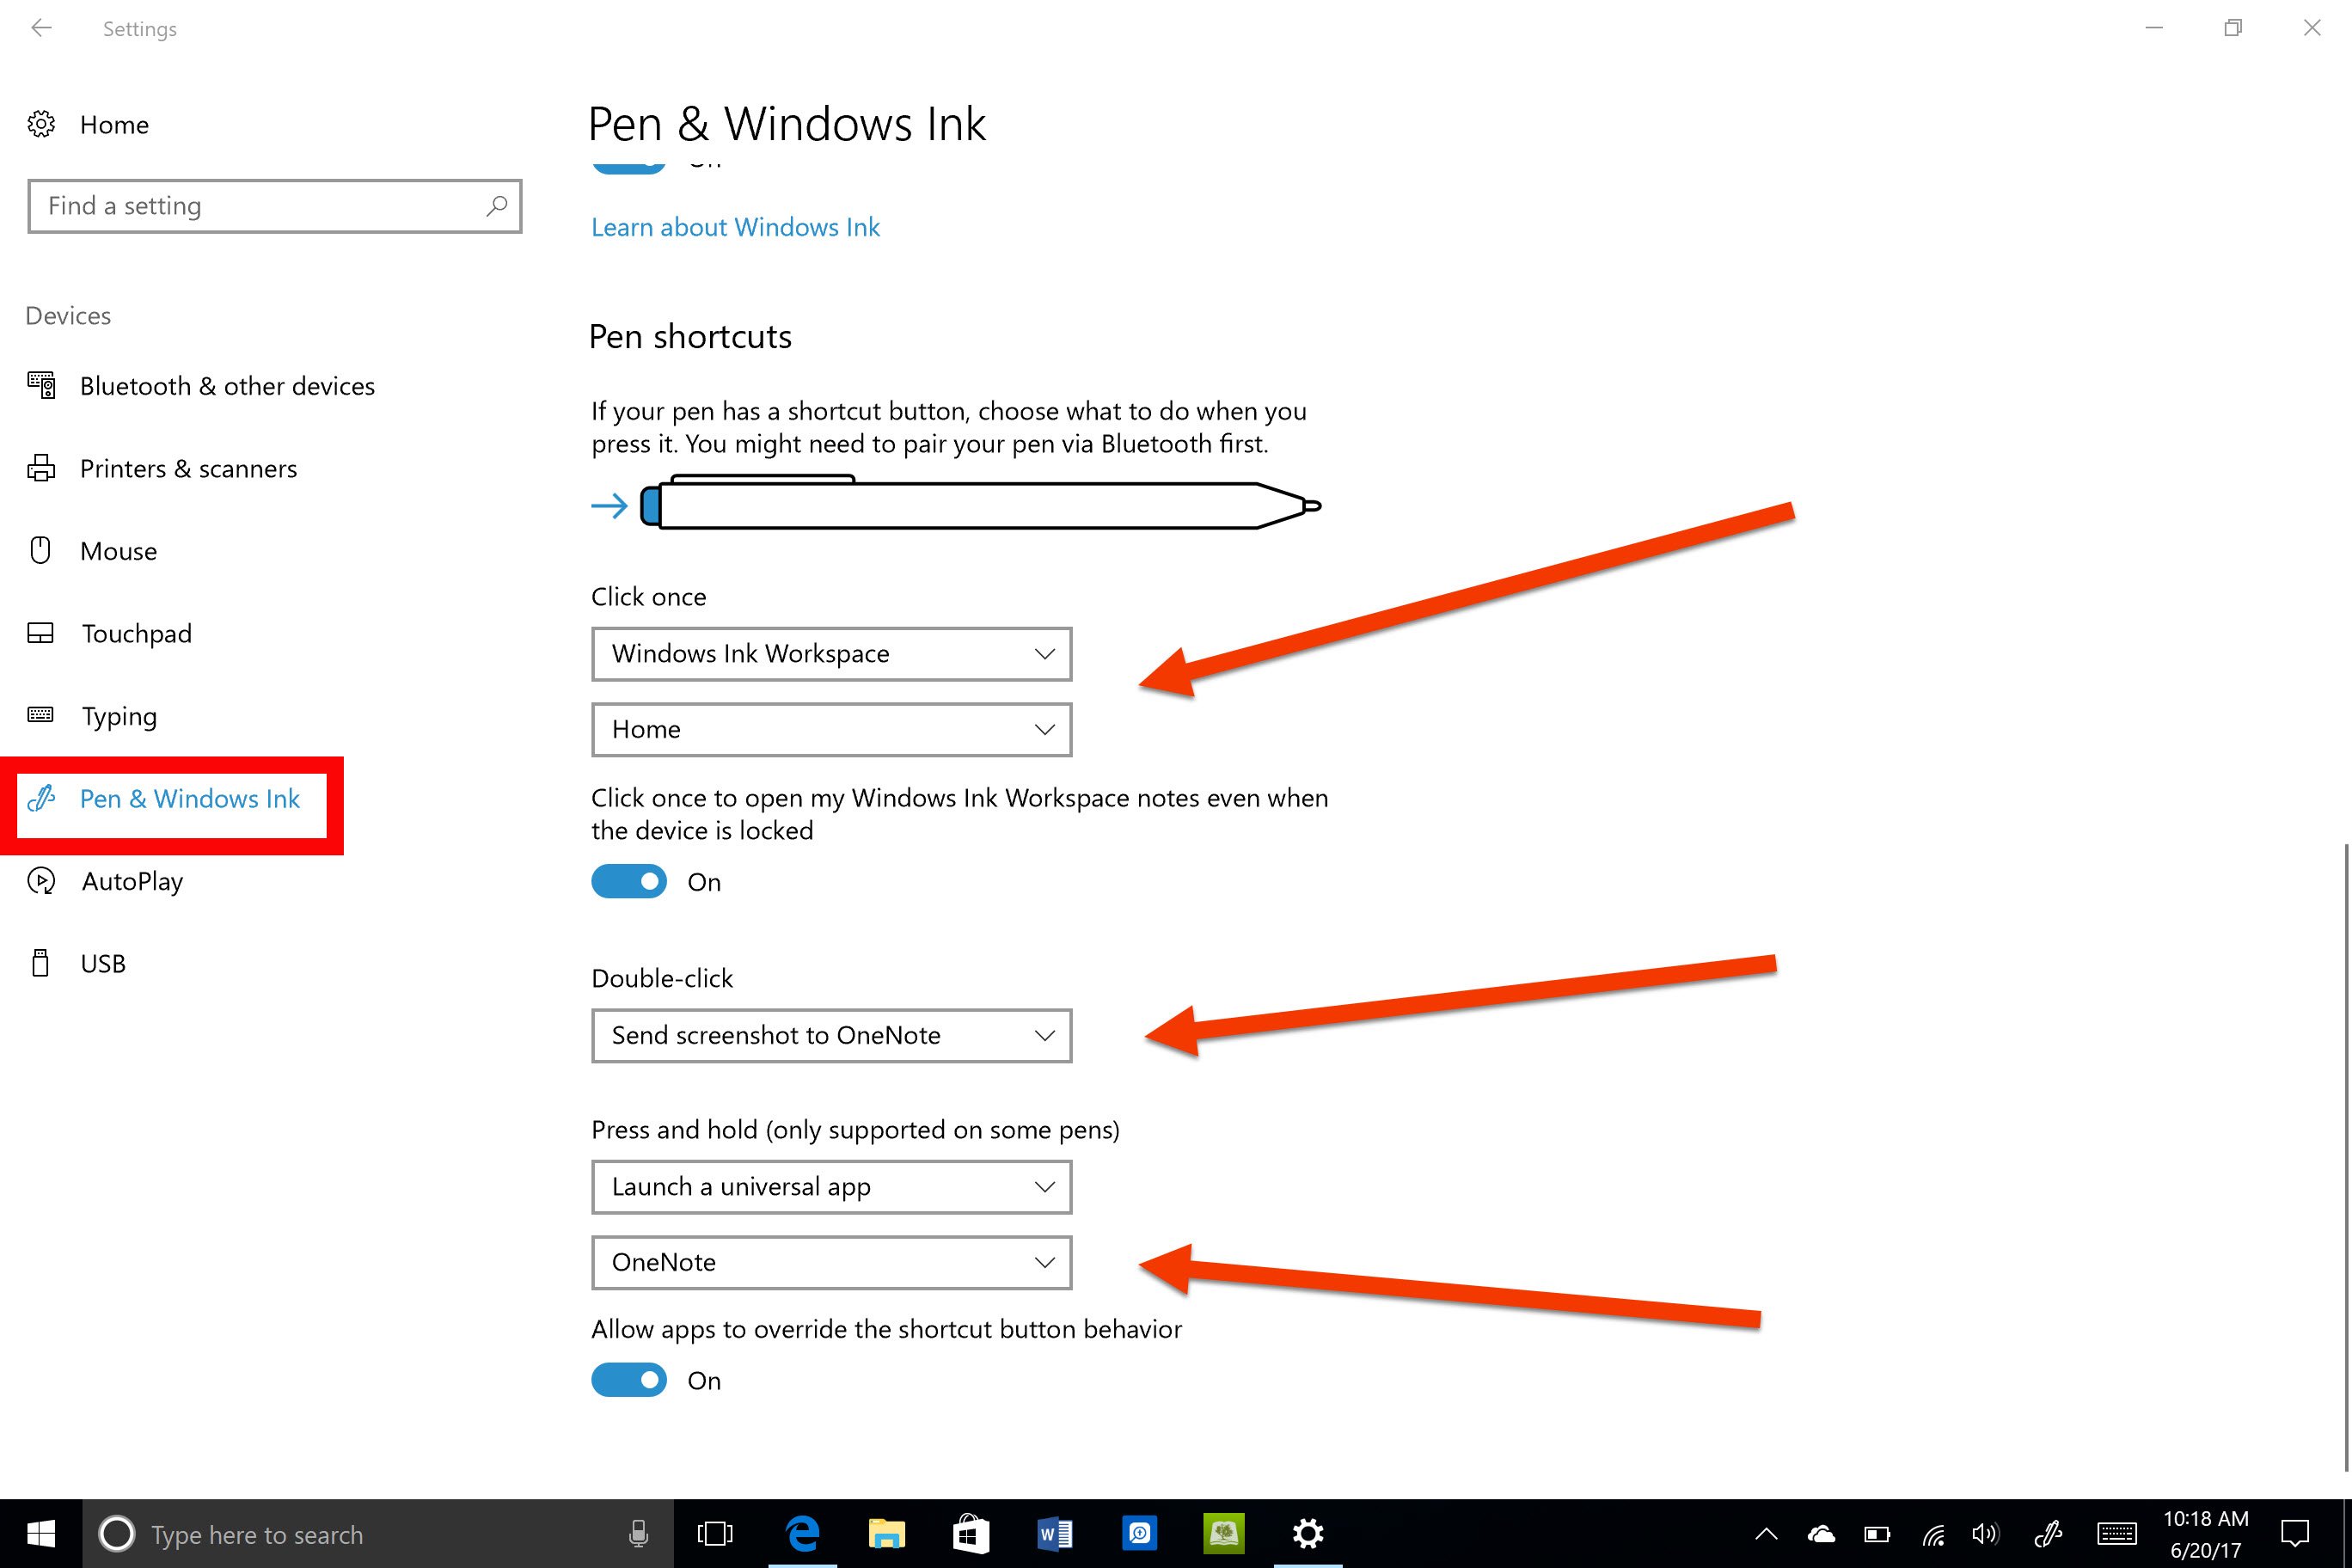Screen dimensions: 2352x1568
Task: Show the touch keyboard from the tray
Action: click(x=2117, y=1533)
